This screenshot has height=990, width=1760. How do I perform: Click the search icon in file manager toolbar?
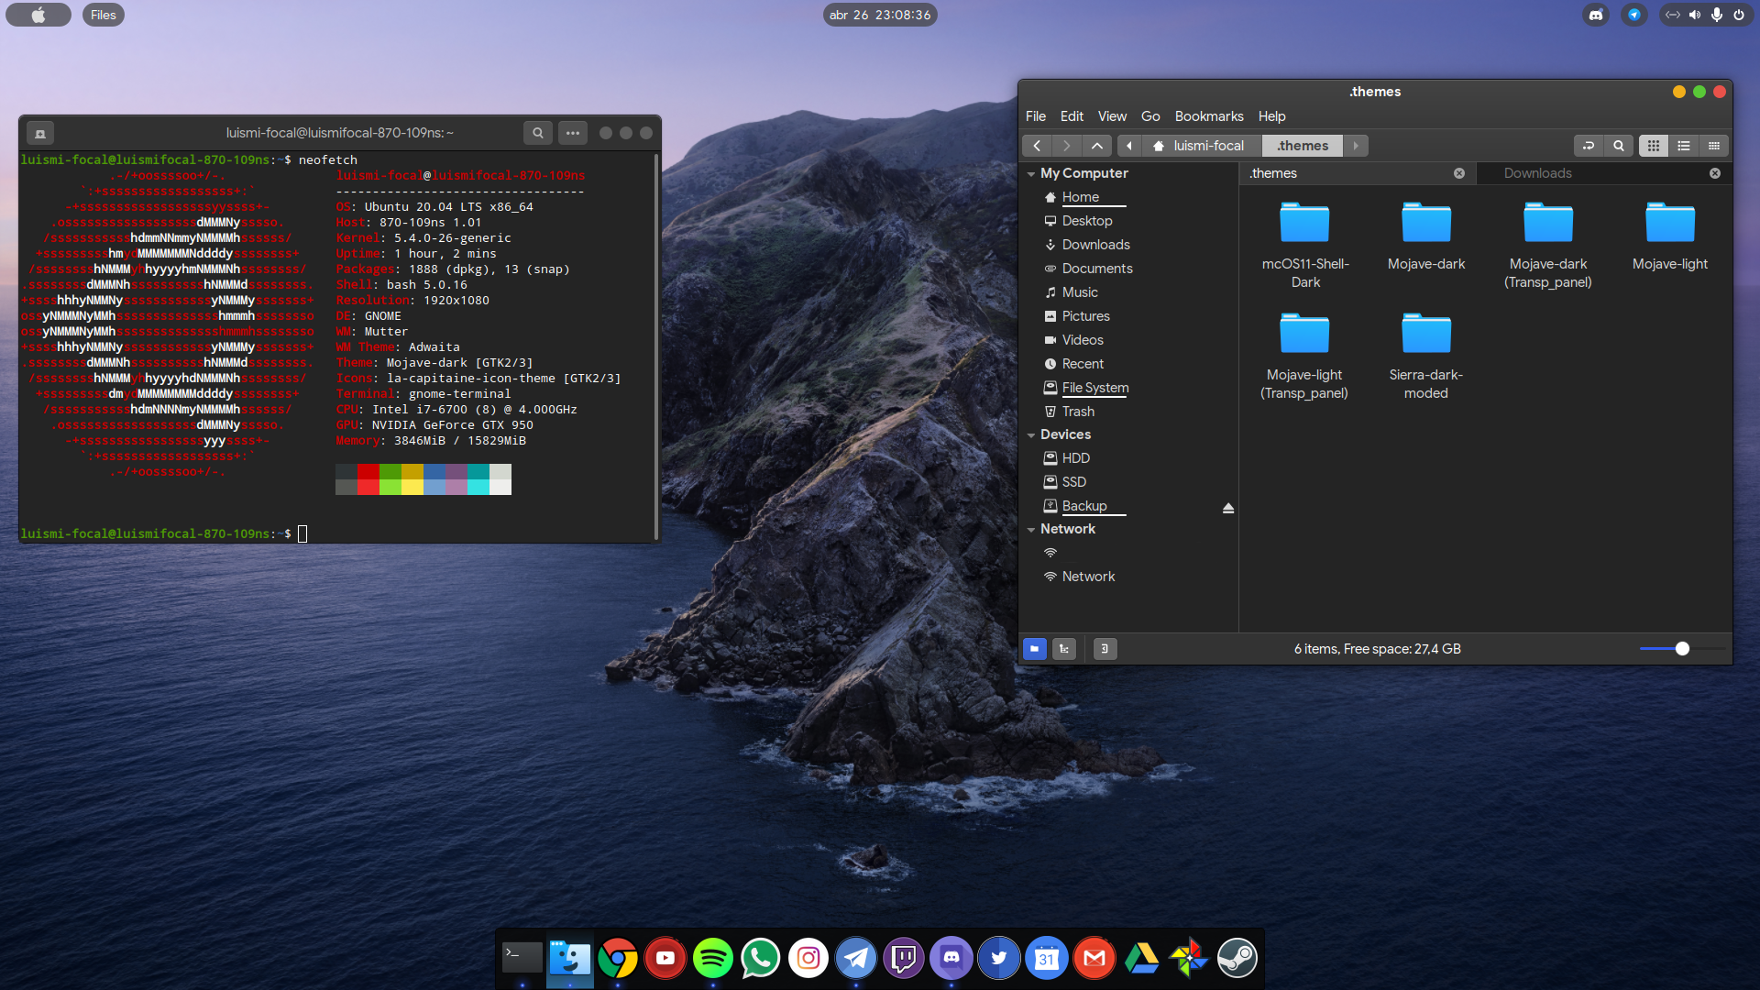point(1619,145)
